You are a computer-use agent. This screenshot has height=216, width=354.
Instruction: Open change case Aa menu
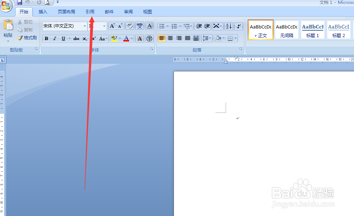[103, 39]
